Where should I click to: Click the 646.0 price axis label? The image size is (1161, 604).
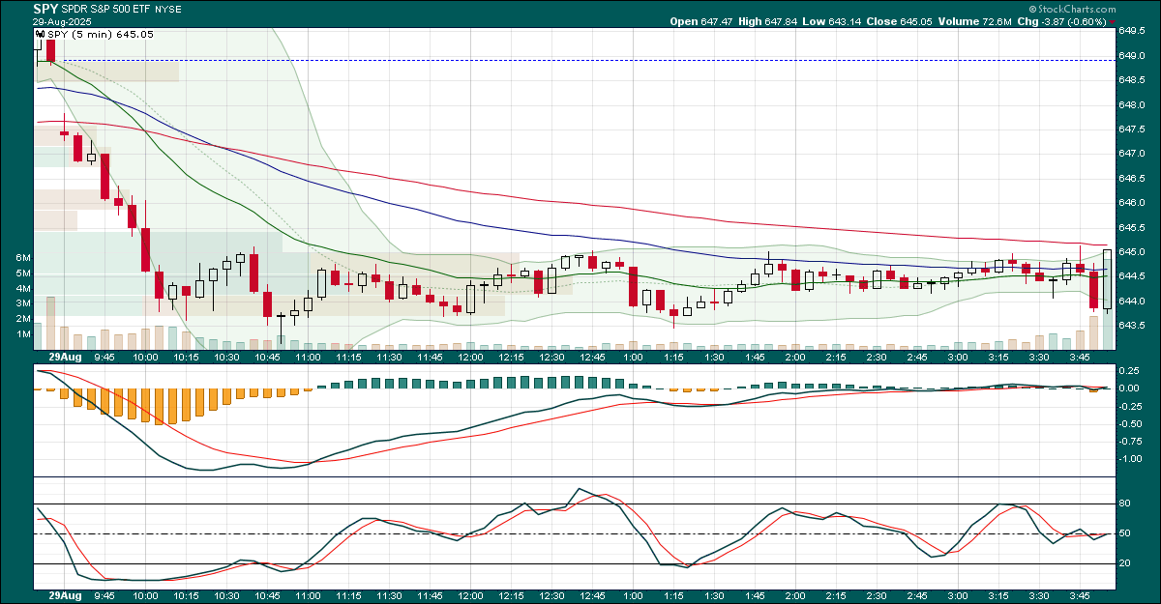click(x=1133, y=203)
